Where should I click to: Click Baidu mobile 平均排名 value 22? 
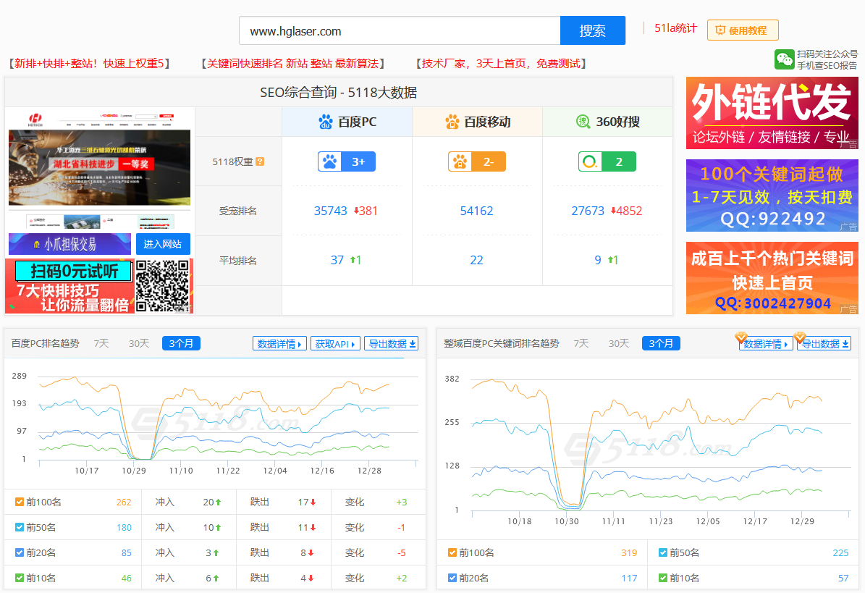[476, 261]
